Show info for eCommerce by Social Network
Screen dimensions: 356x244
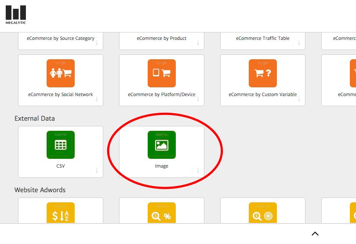(x=97, y=99)
